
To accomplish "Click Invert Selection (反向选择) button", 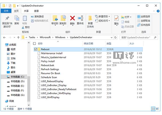I will 144,25.
